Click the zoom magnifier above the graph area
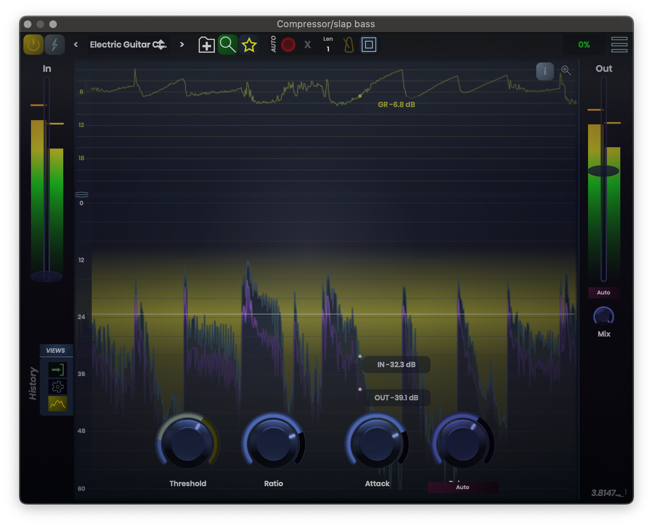The height and width of the screenshot is (527, 653). coord(566,71)
